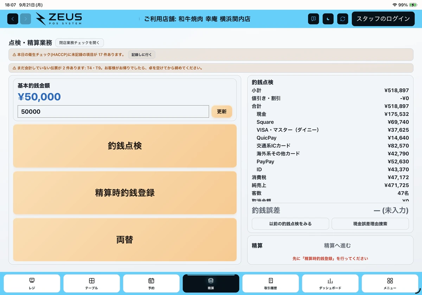Click the 海外系その他カード amount ¥42,790
This screenshot has width=422, height=295.
pos(398,154)
